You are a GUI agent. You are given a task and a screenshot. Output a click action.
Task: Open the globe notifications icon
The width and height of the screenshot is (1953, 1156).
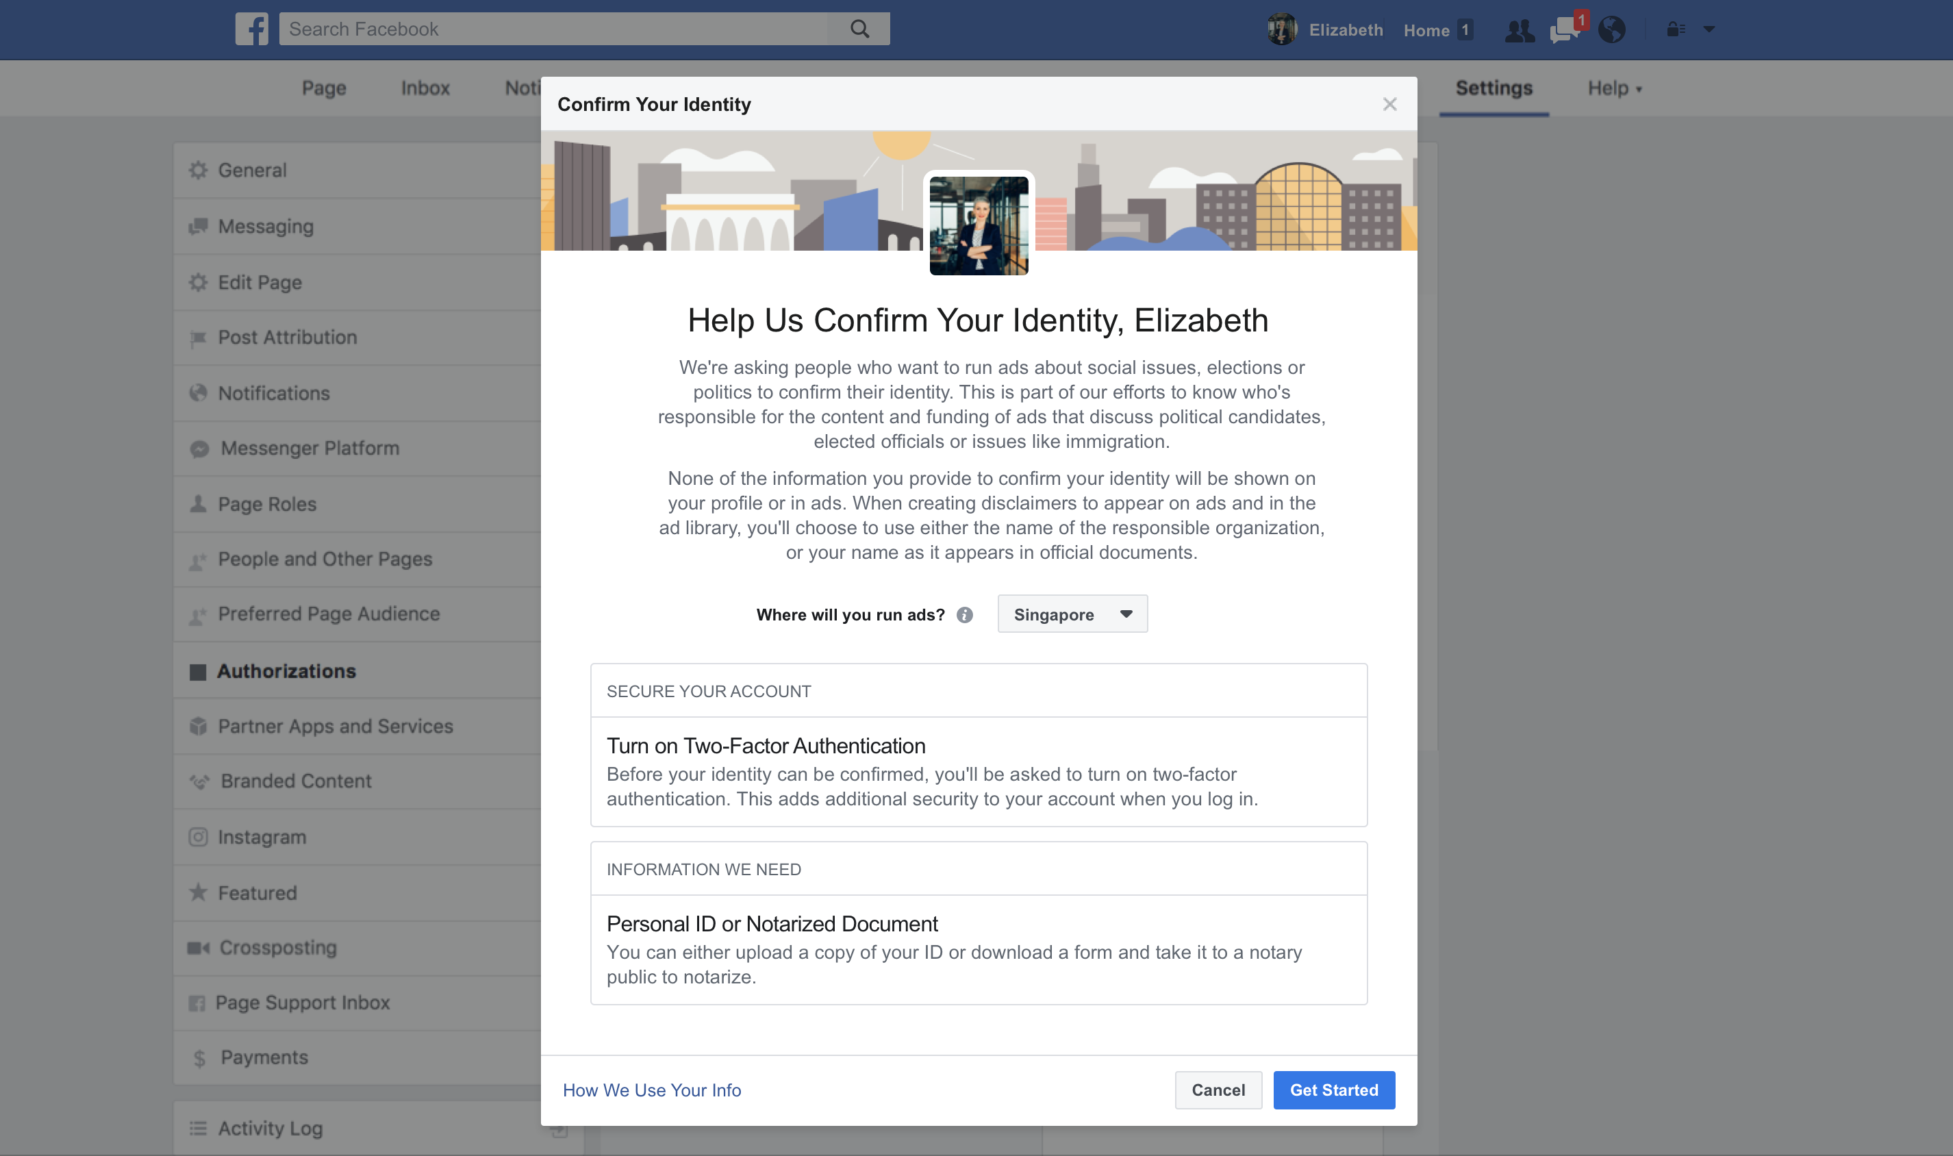point(1612,30)
